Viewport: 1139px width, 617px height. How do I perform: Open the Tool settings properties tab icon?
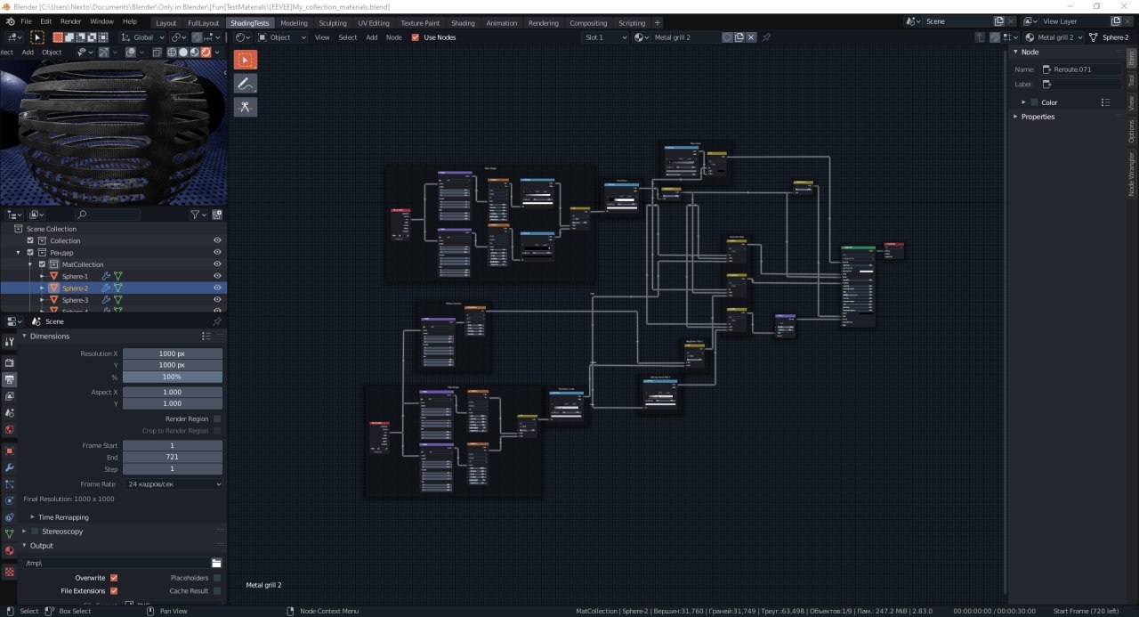click(10, 342)
